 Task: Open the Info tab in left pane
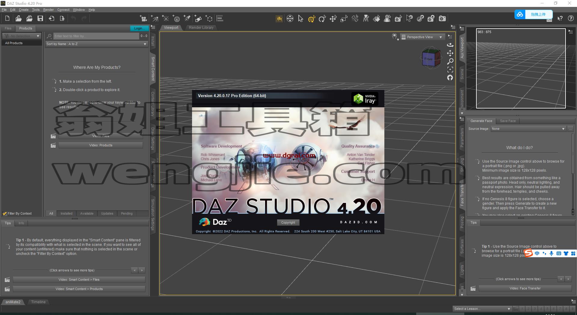(x=21, y=223)
